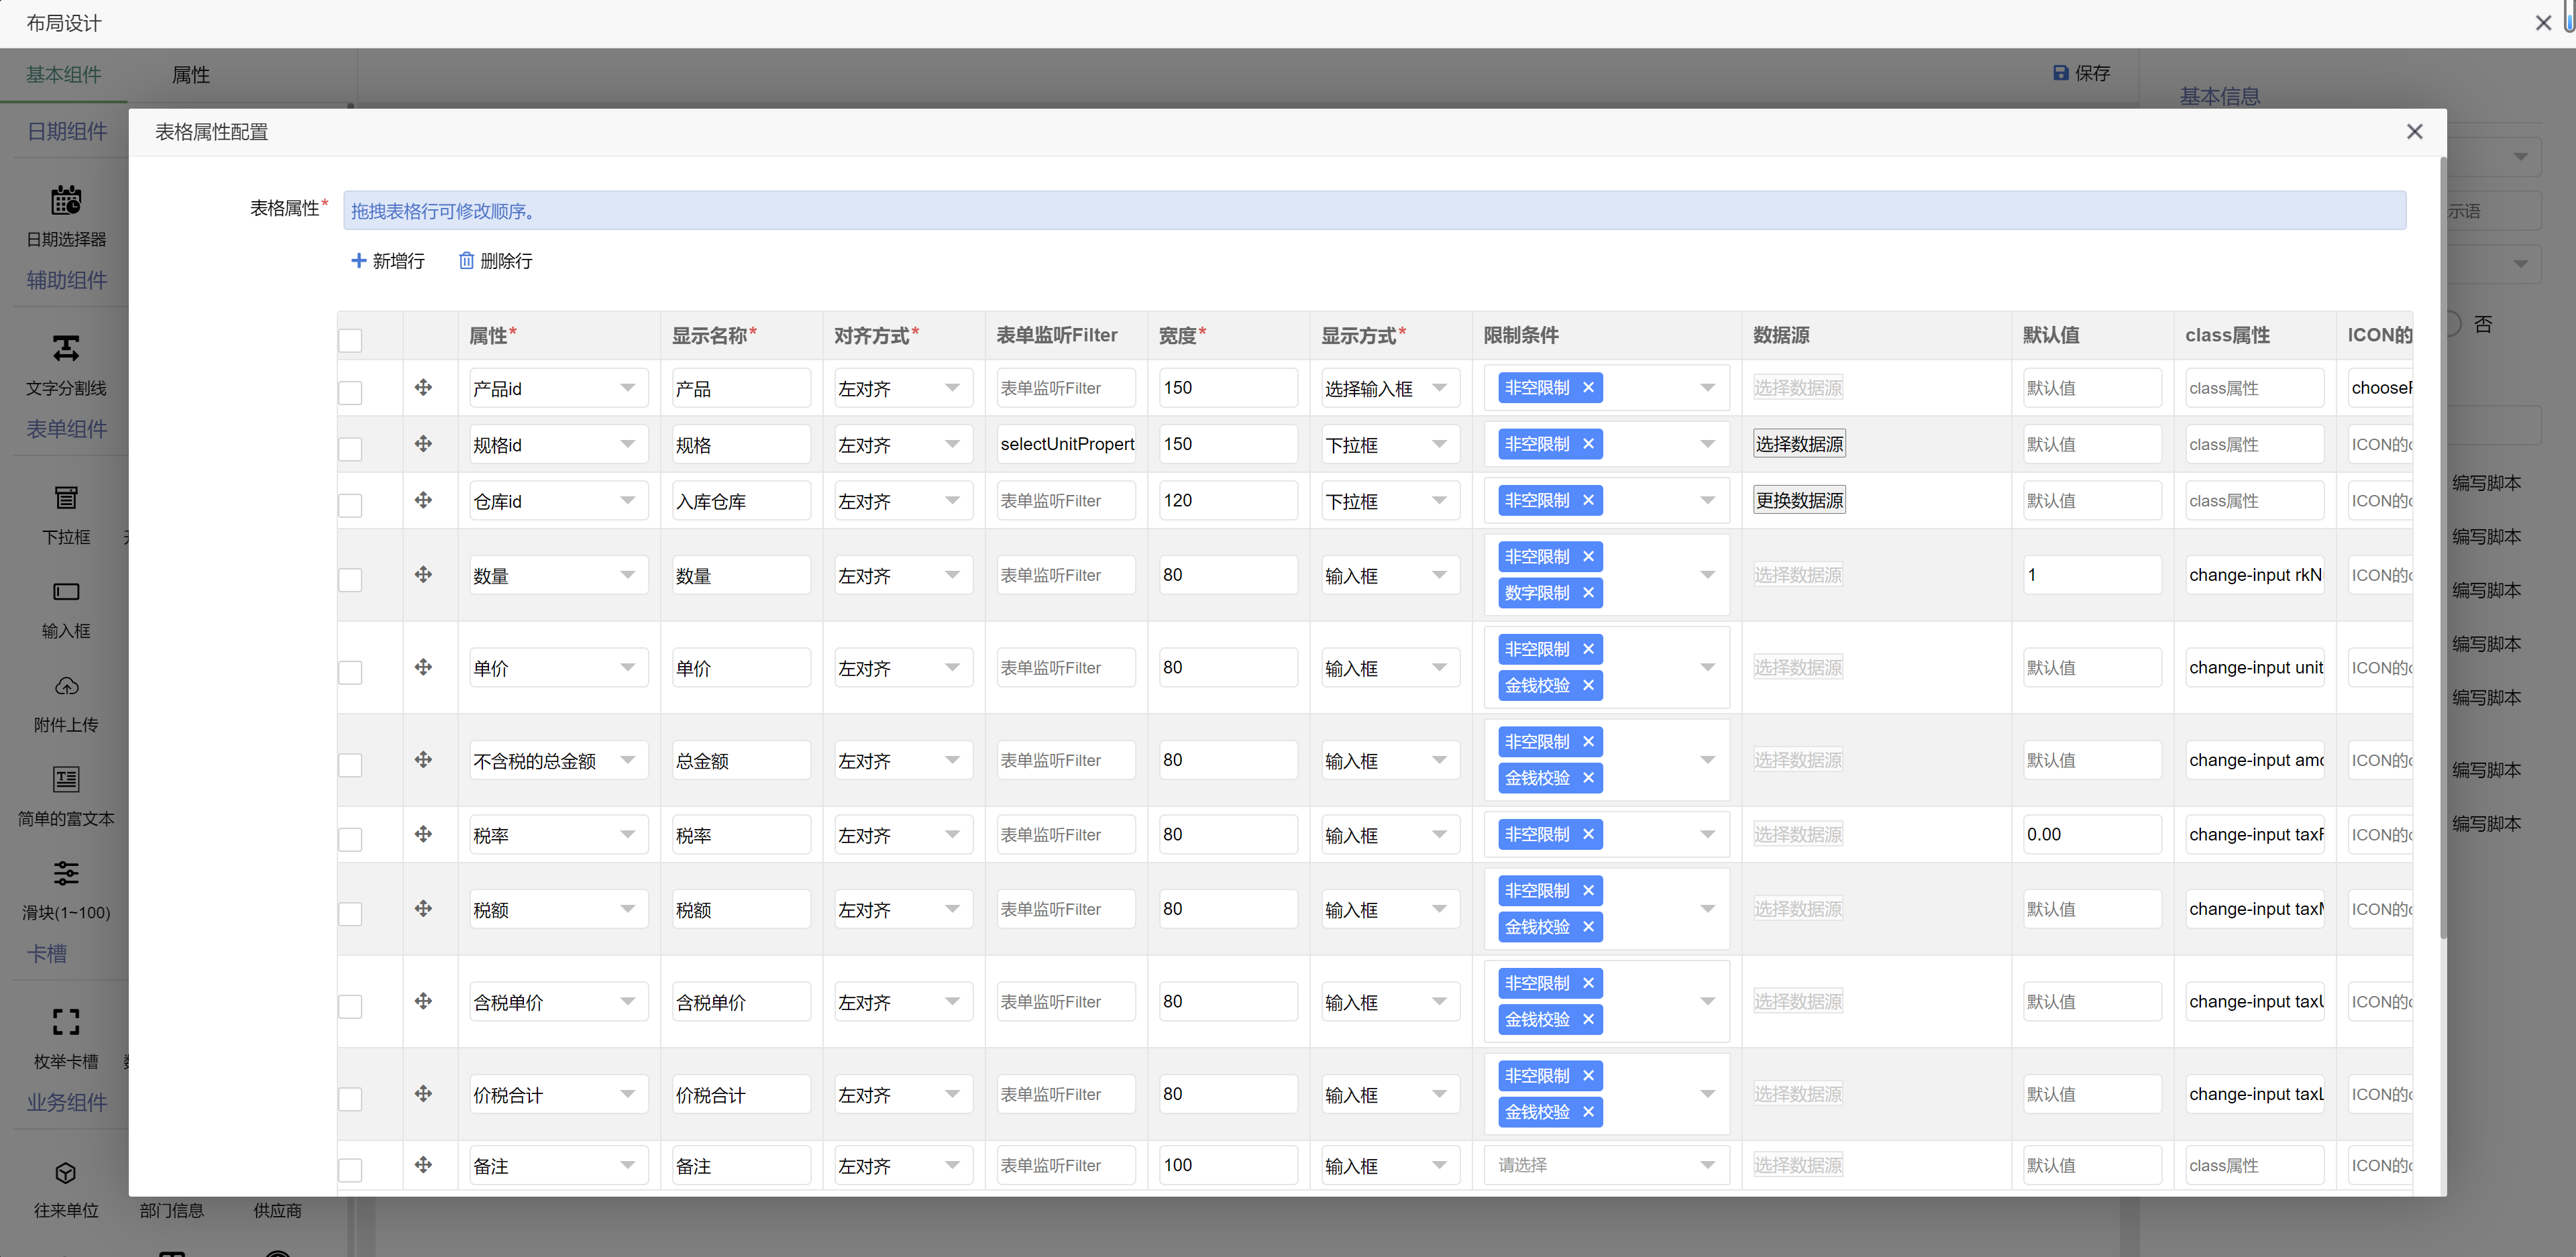The image size is (2576, 1257).
Task: Open alignment dropdown in 规格id row
Action: (903, 444)
